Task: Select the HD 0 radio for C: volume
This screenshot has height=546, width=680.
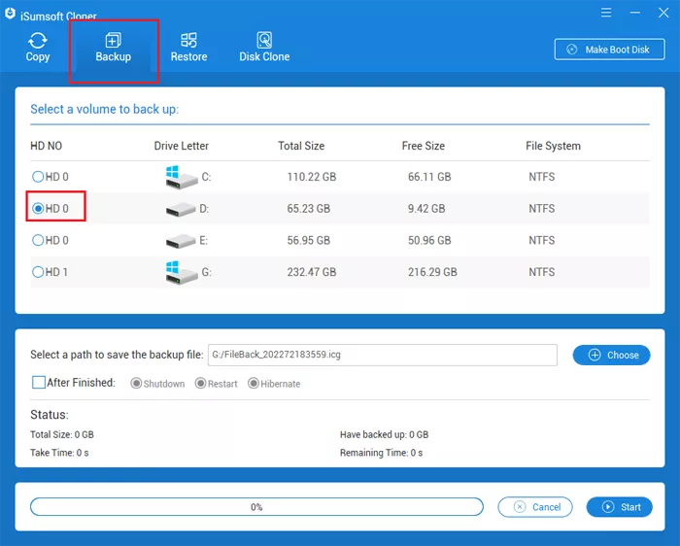Action: pos(38,177)
